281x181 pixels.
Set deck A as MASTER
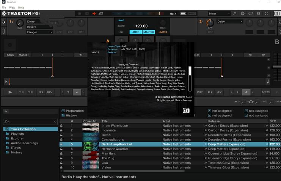click(24, 55)
